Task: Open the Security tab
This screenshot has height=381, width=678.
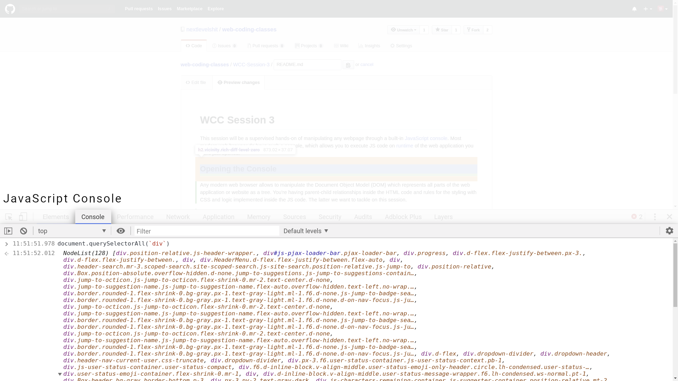Action: (x=330, y=217)
